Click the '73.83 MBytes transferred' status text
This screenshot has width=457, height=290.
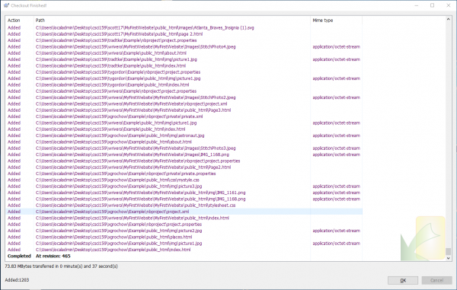61,266
